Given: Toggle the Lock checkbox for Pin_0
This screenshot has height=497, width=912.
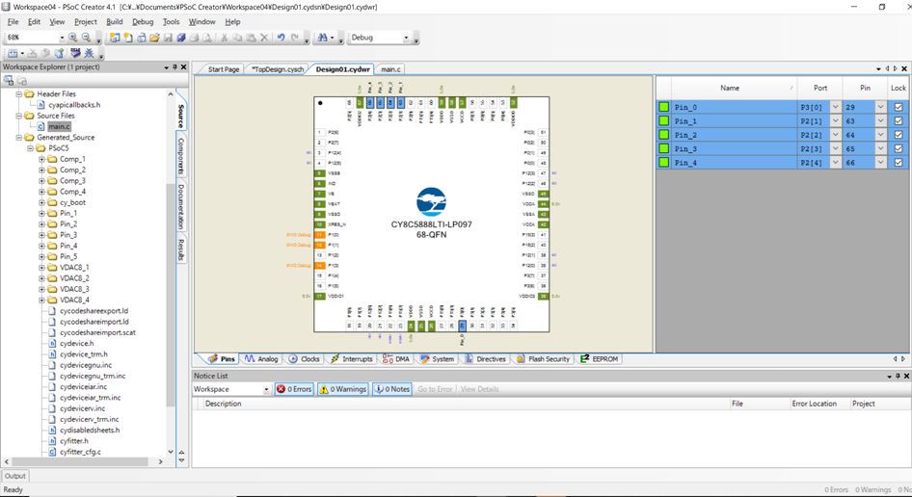Looking at the screenshot, I should point(899,107).
